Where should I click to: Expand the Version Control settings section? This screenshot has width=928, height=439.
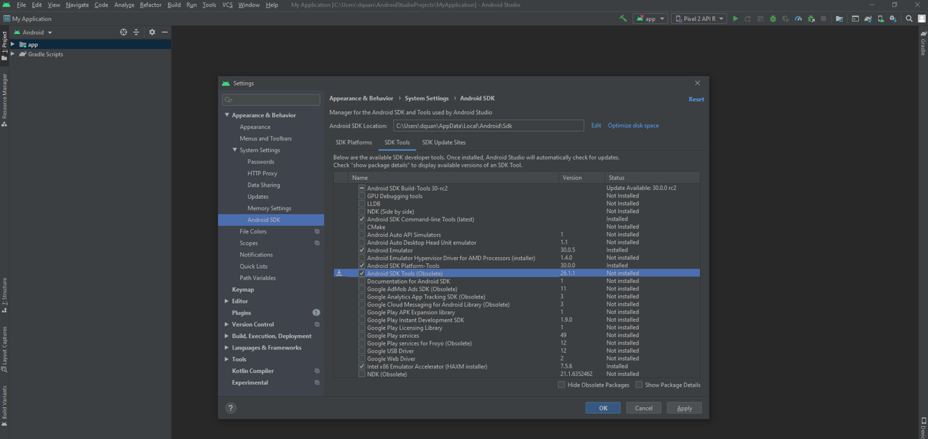pyautogui.click(x=227, y=324)
